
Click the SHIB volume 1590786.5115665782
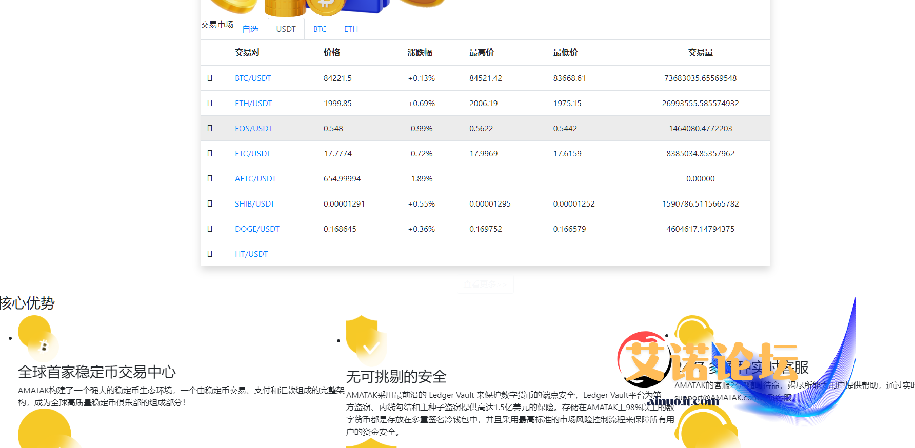coord(701,204)
